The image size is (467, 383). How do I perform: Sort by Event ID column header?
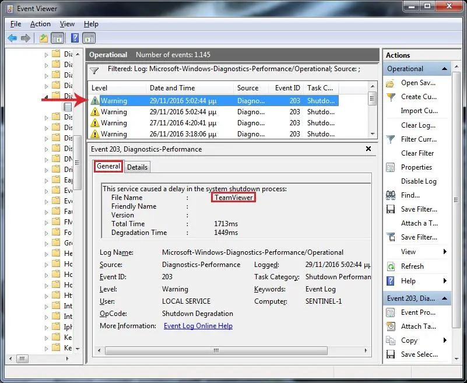pyautogui.click(x=287, y=88)
